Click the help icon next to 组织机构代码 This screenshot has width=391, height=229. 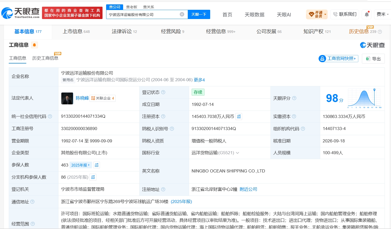pos(303,129)
